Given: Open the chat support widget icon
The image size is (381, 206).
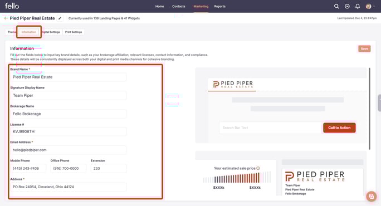Looking at the screenshot, I should pos(372,196).
